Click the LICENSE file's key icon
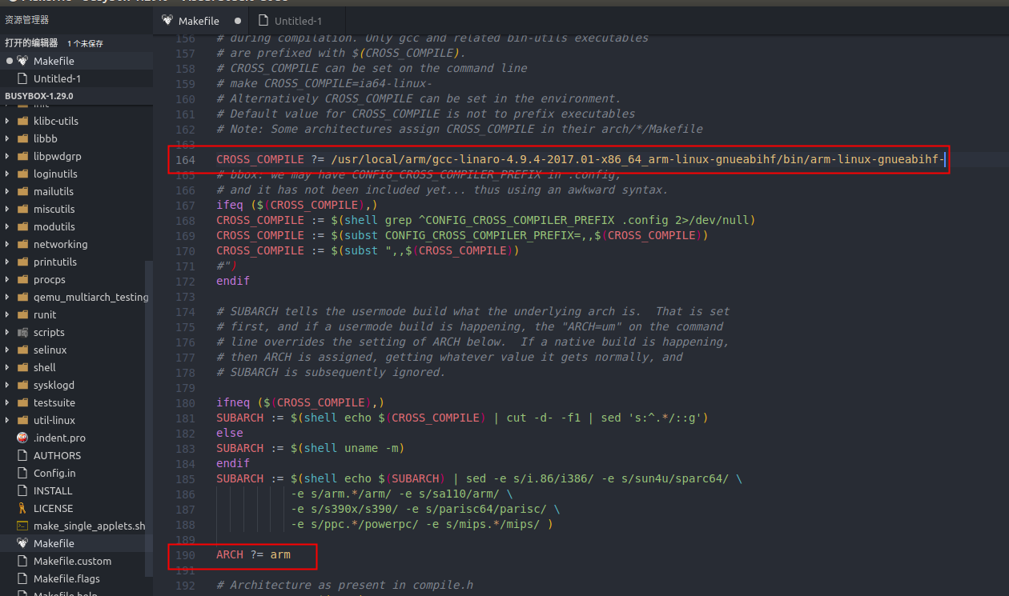The height and width of the screenshot is (596, 1009). tap(21, 508)
